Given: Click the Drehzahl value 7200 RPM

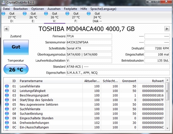Looking at the screenshot, I should click(x=157, y=48).
